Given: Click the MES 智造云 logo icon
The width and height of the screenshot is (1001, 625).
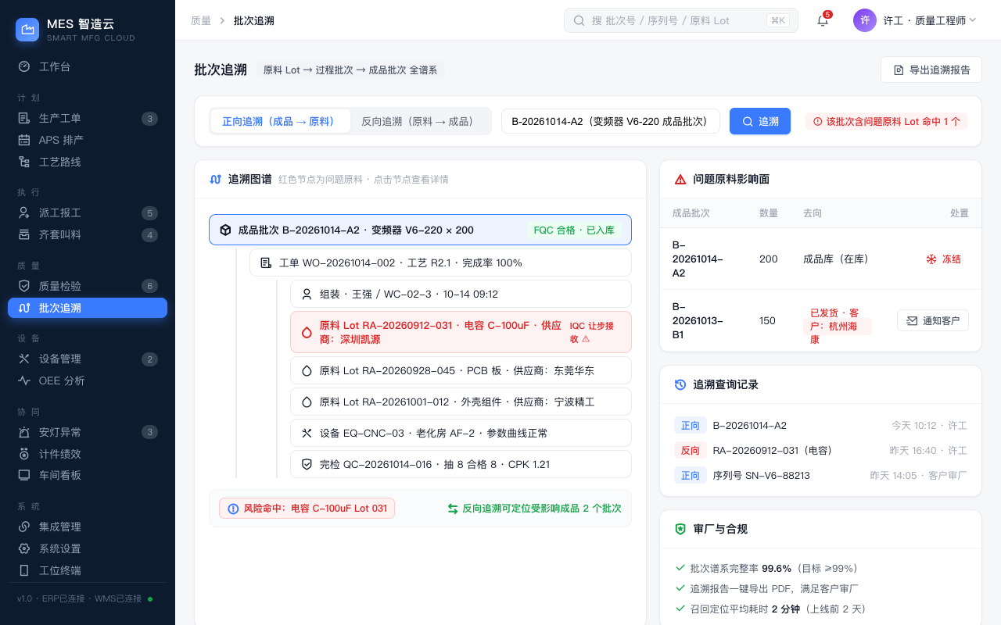Looking at the screenshot, I should tap(27, 30).
